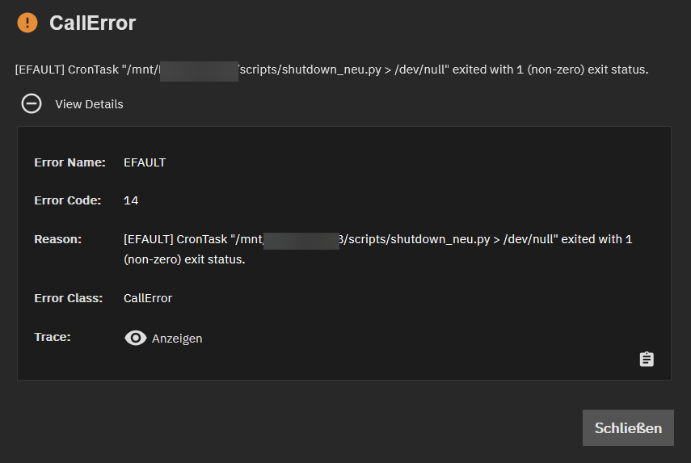Click the Reason label
This screenshot has width=691, height=463.
[58, 239]
